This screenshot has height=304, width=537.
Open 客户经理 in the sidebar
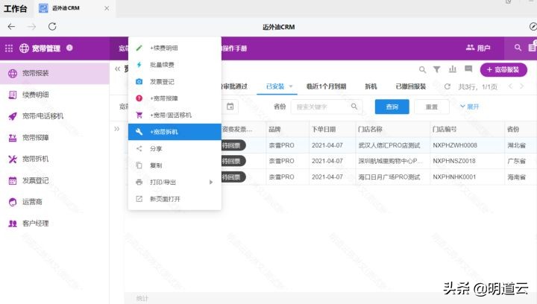(x=54, y=224)
